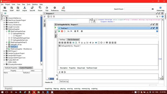This screenshot has width=167, height=94.
Task: Click the Properties button at bottom left
Action: [8, 89]
